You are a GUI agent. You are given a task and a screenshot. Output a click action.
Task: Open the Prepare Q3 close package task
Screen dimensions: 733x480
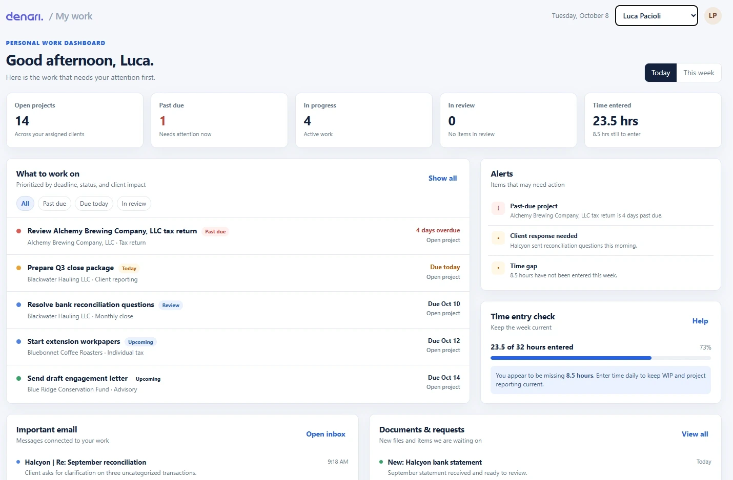(238, 273)
